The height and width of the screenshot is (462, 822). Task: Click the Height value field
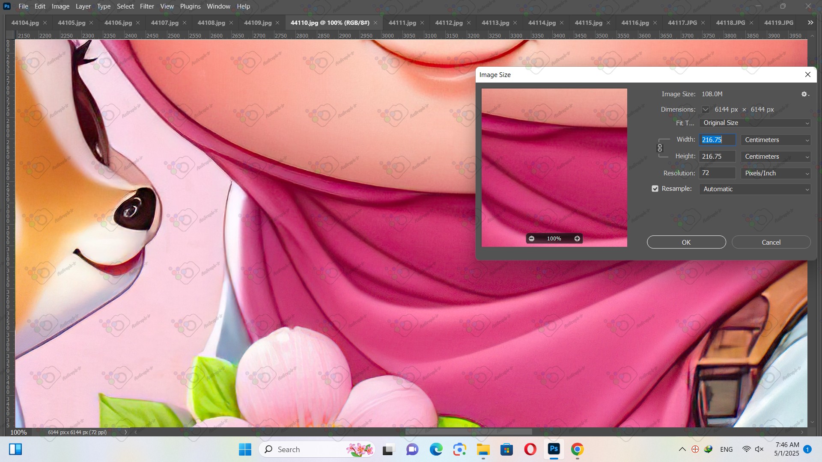(717, 157)
